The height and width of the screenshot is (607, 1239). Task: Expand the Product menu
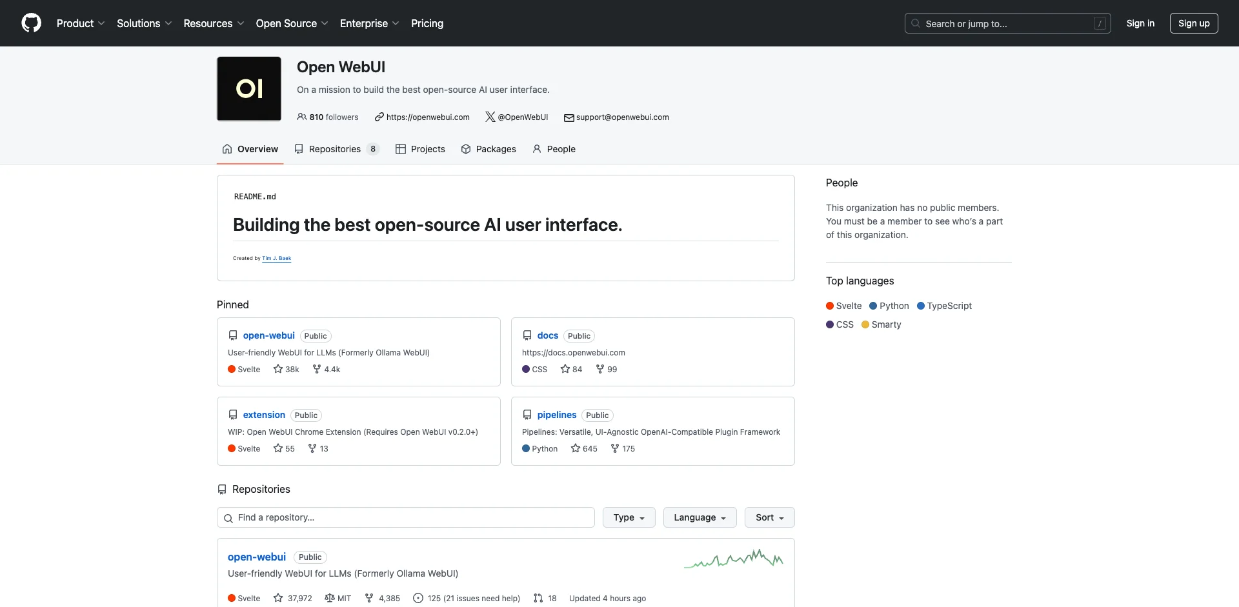pyautogui.click(x=81, y=23)
